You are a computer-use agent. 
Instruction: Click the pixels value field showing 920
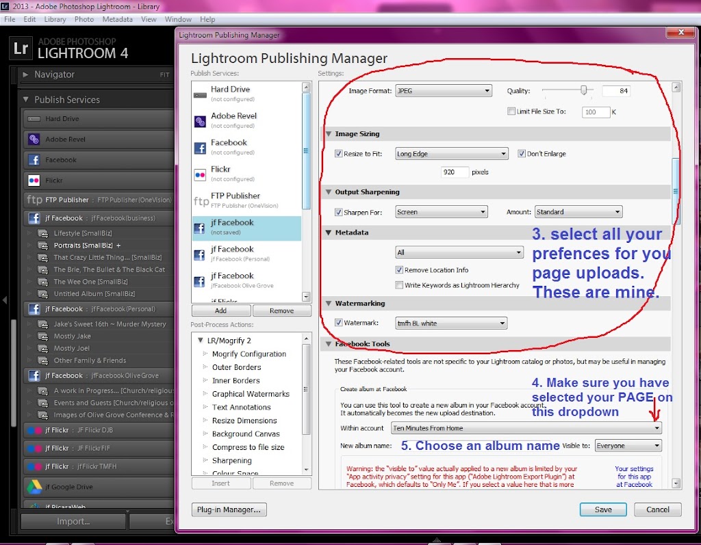click(x=455, y=172)
